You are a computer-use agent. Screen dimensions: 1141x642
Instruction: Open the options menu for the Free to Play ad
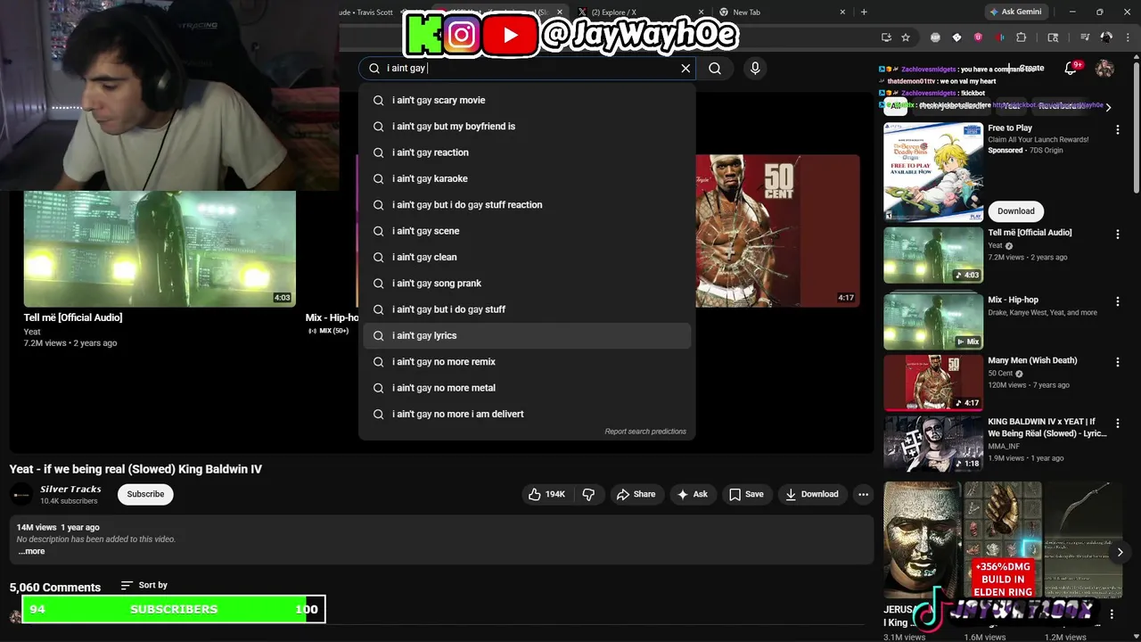tap(1118, 130)
